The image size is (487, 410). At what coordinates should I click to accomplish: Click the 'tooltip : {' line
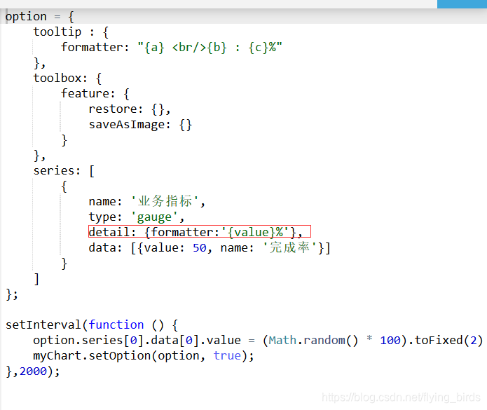tap(71, 32)
